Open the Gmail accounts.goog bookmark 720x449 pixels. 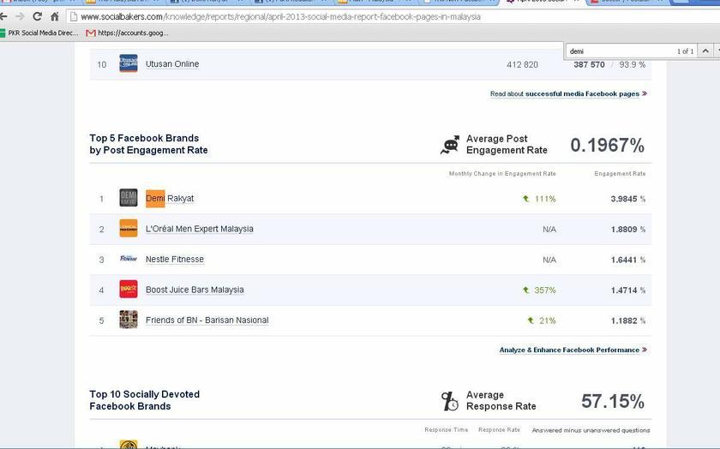pyautogui.click(x=127, y=33)
